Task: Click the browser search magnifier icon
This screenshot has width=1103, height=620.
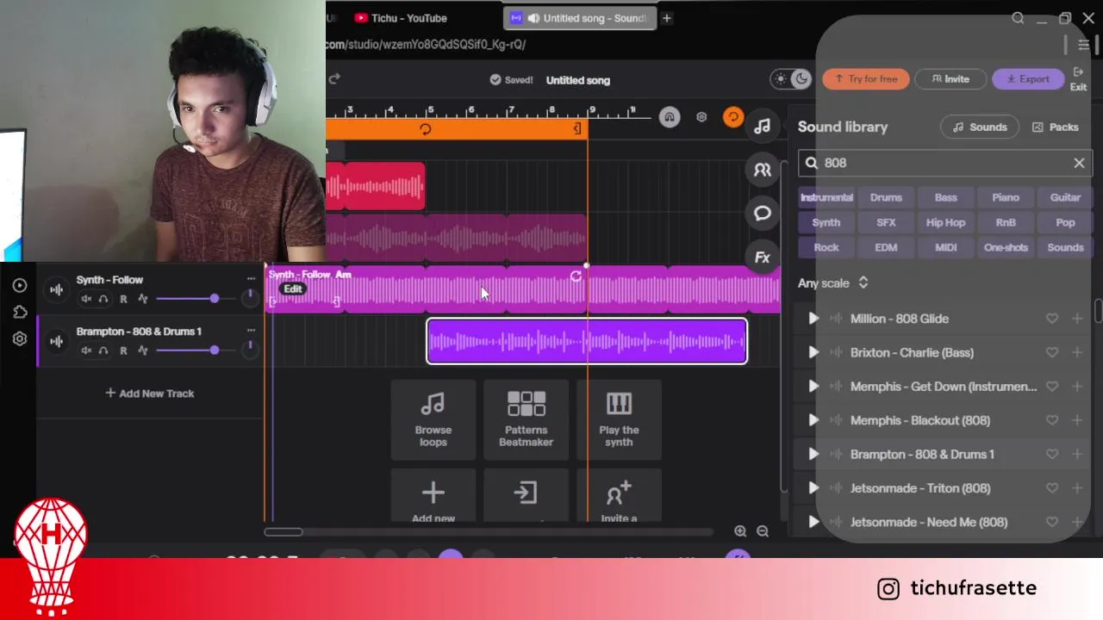Action: click(1018, 18)
